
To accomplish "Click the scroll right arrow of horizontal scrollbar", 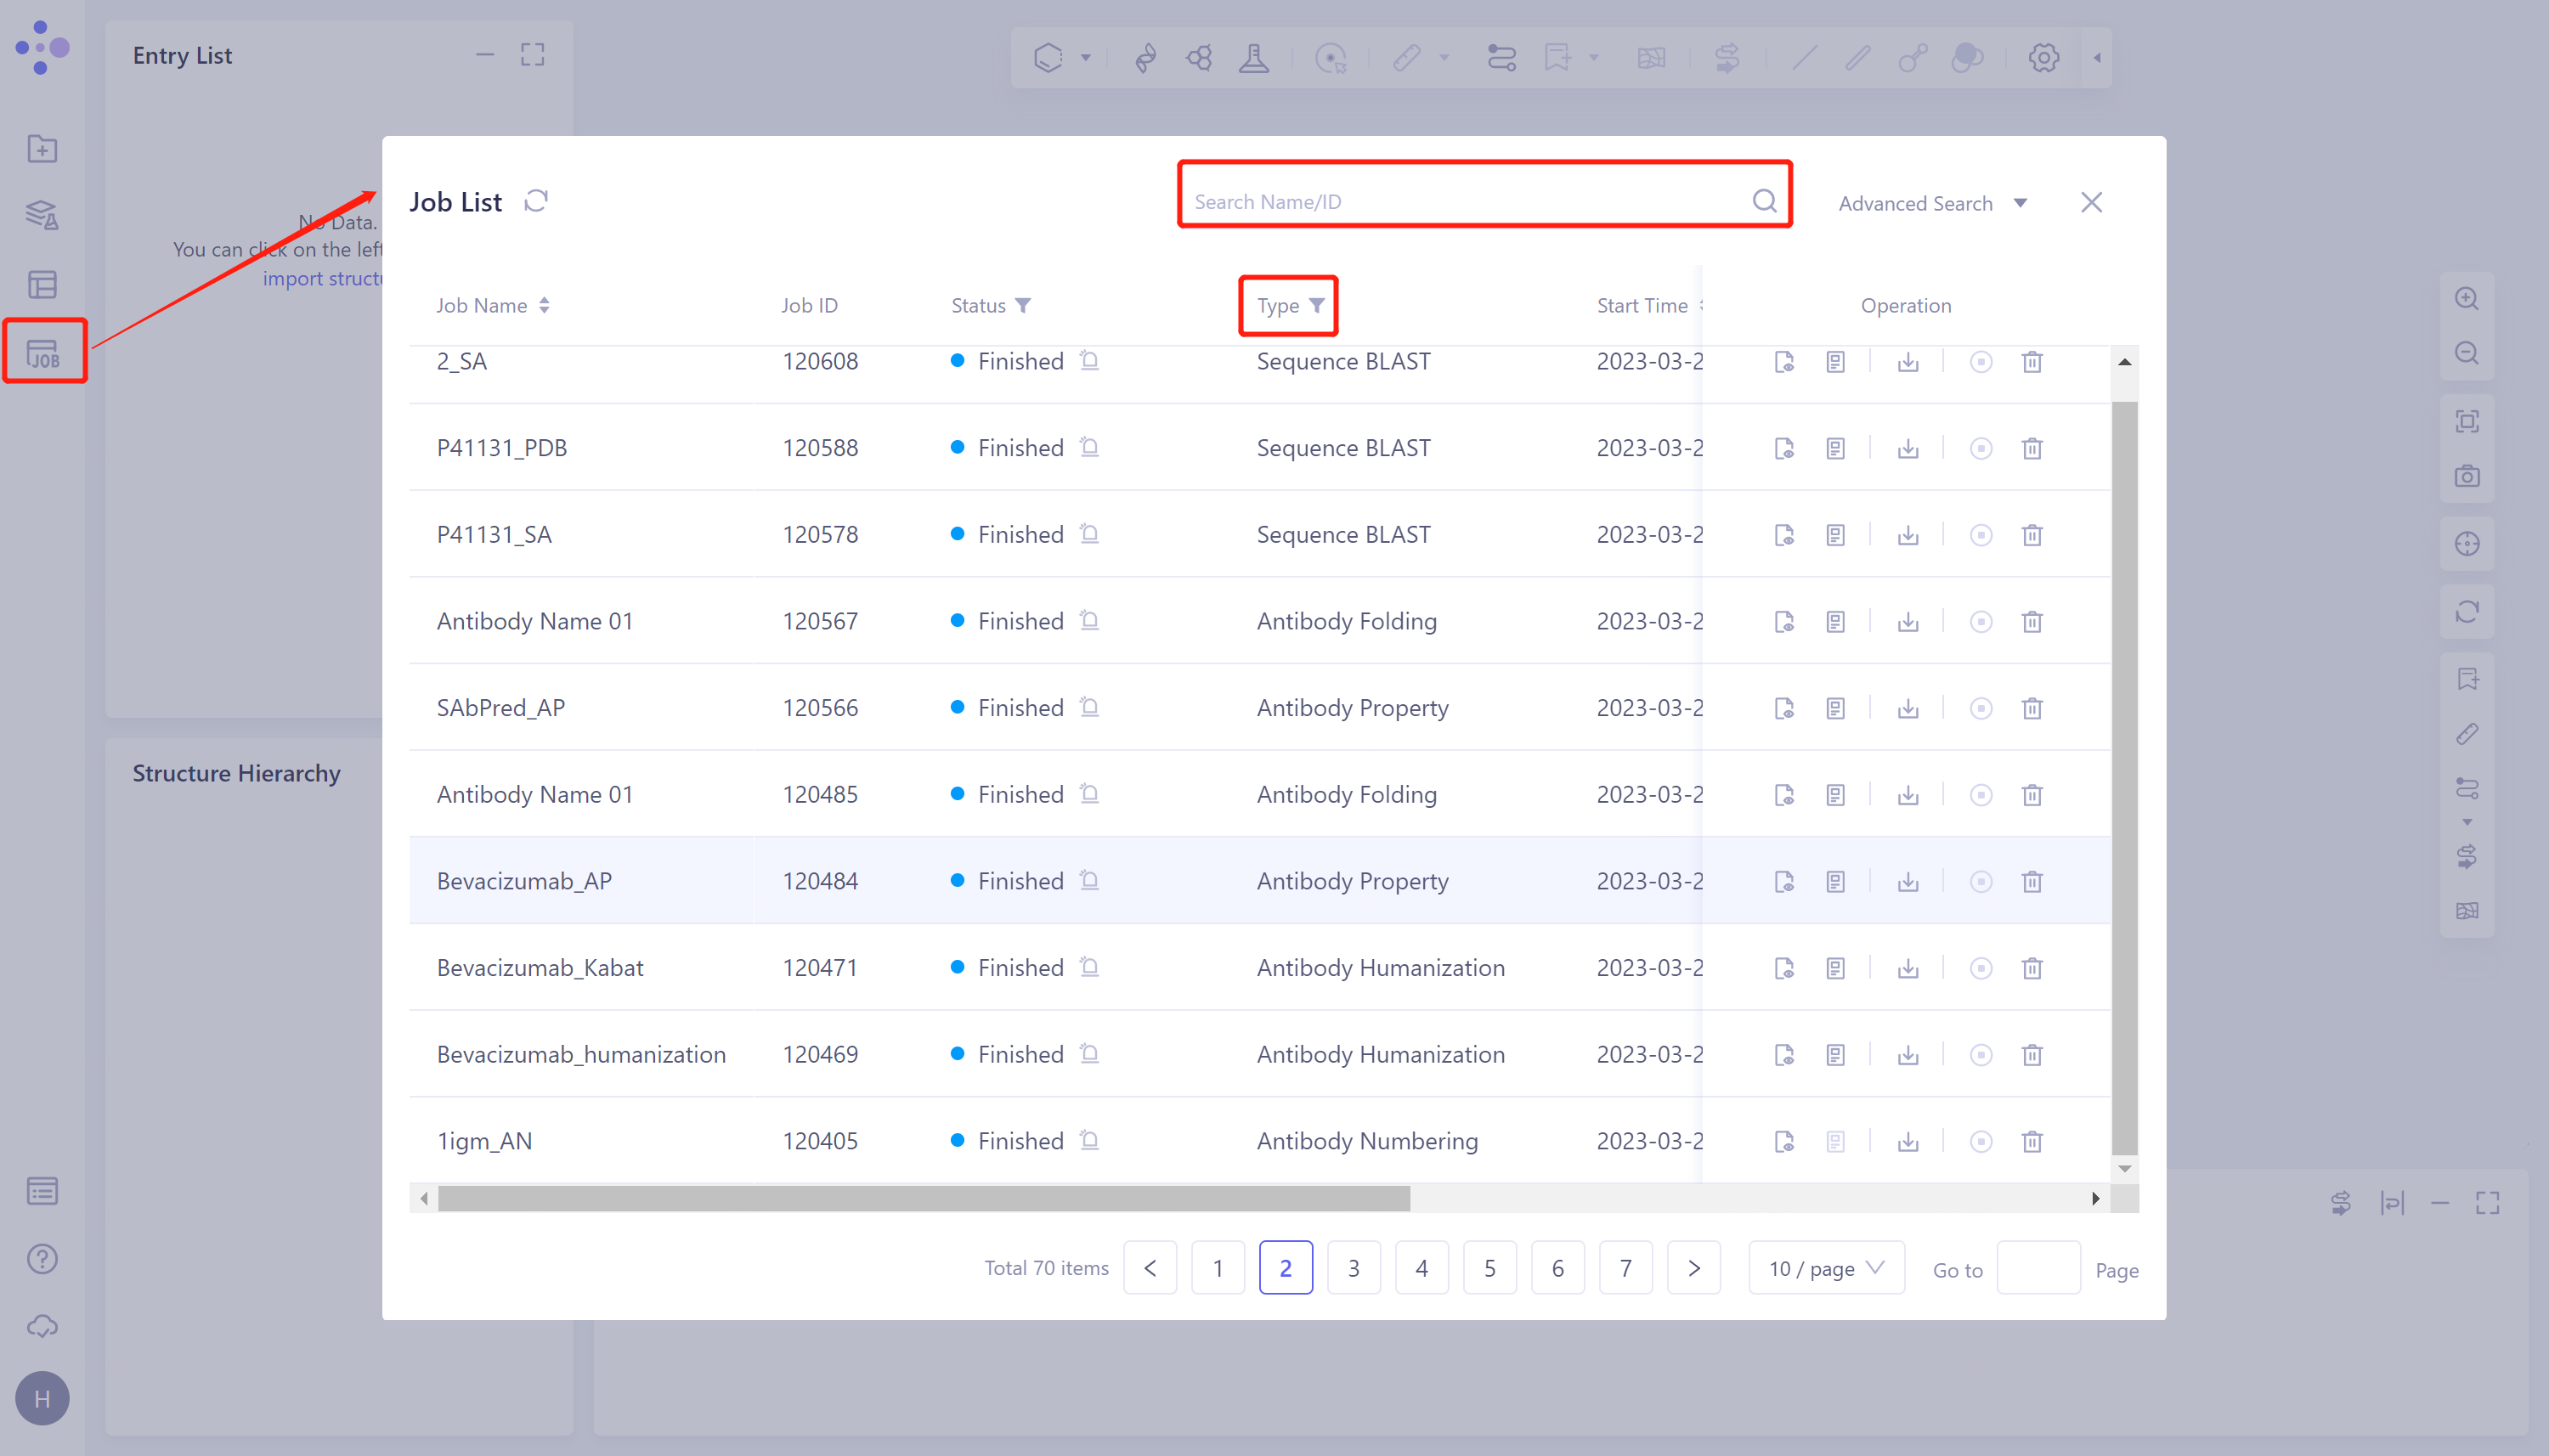I will (x=2095, y=1198).
